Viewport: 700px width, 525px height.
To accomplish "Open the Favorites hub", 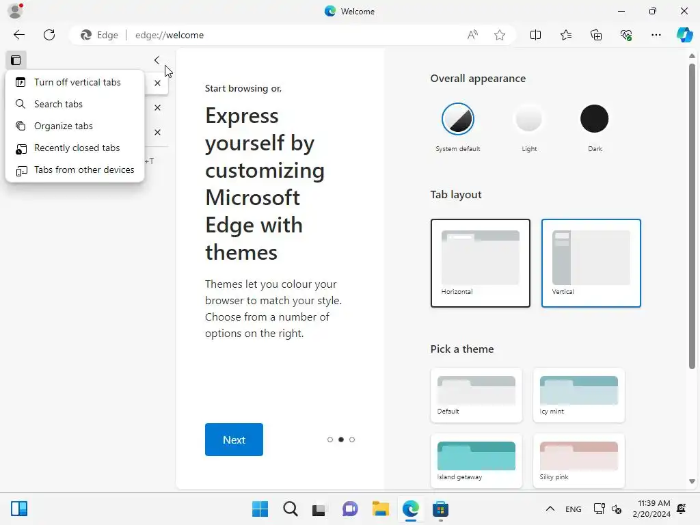I will pos(565,35).
